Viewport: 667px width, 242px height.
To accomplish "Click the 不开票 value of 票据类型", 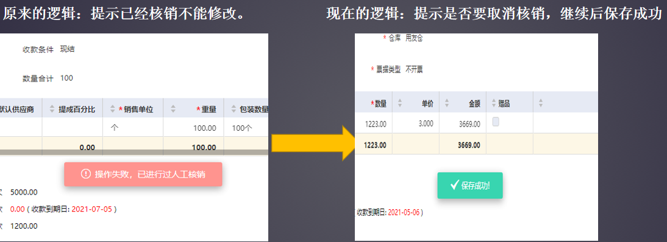I will coord(414,69).
